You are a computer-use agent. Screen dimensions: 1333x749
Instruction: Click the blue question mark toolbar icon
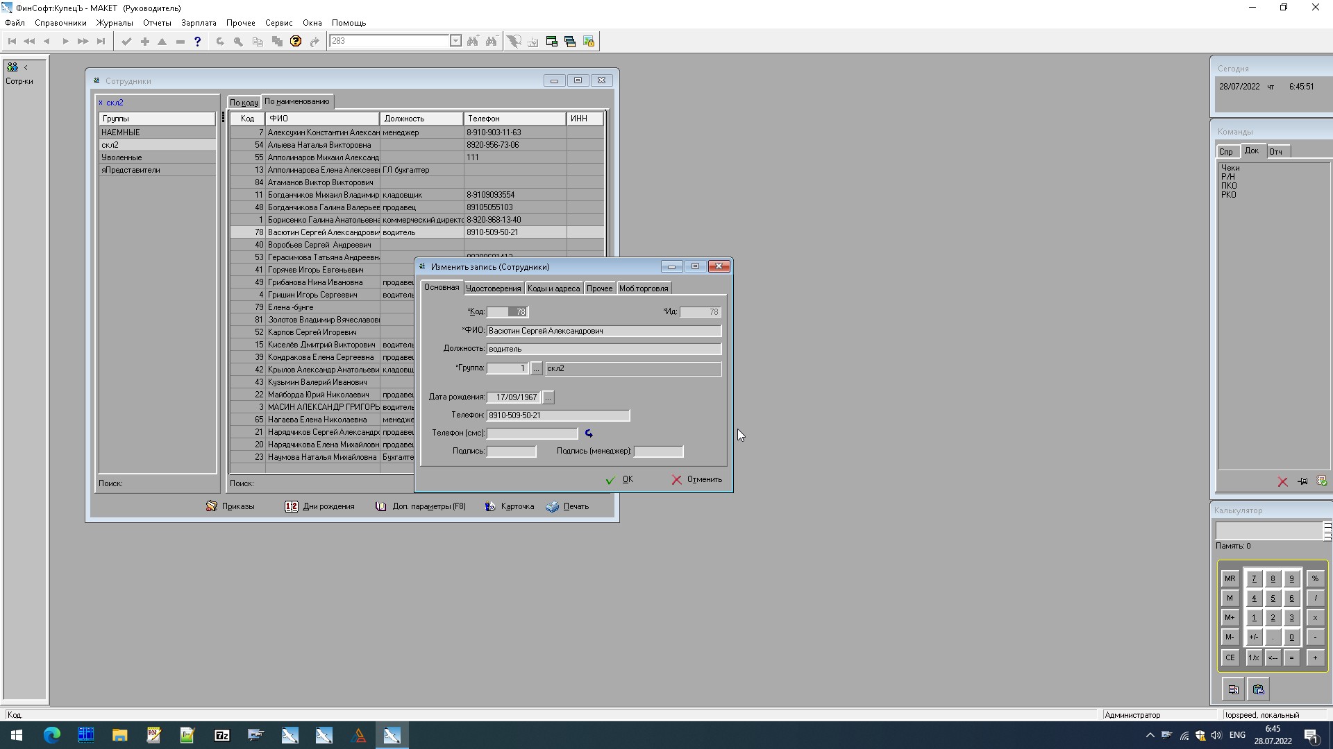(198, 42)
